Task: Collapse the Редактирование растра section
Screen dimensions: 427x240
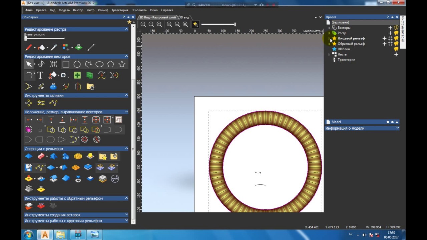Action: pos(126,29)
